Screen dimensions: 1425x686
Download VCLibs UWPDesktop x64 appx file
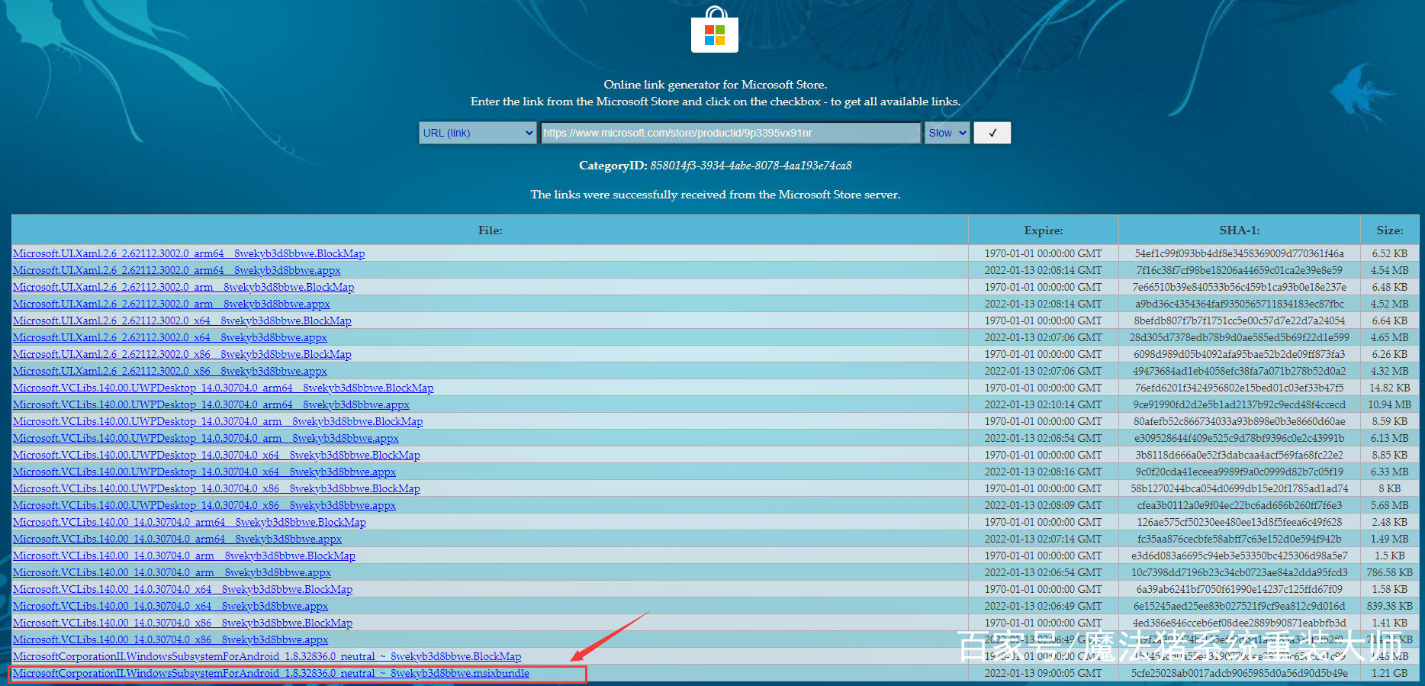pos(204,472)
